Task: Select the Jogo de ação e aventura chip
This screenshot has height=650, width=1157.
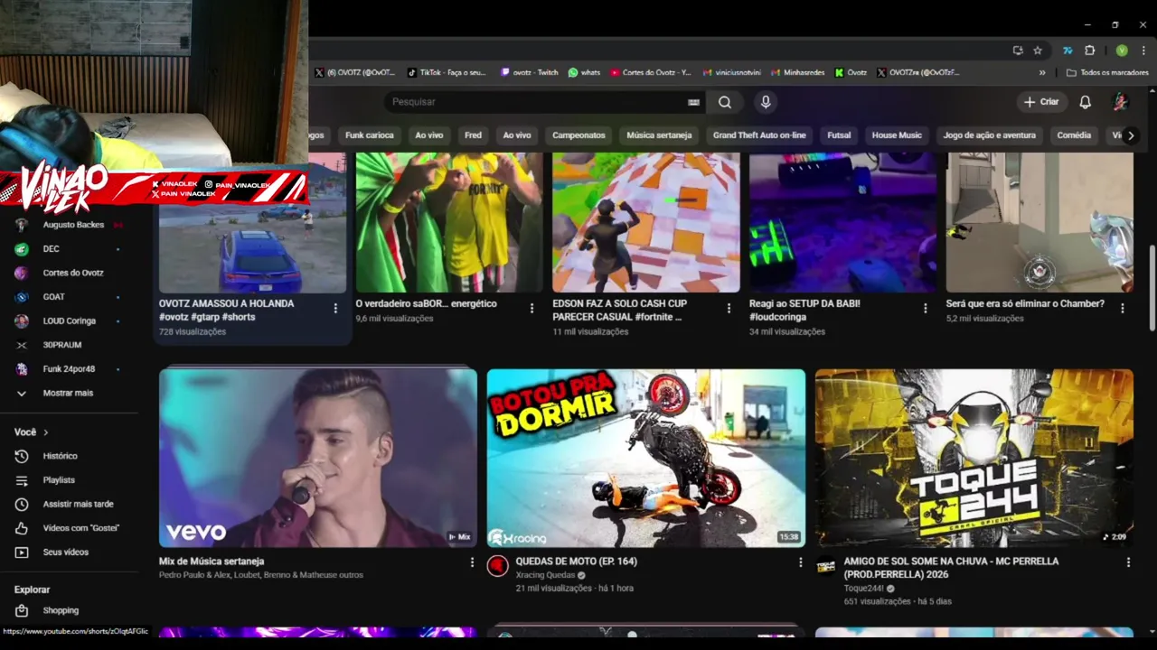Action: pyautogui.click(x=989, y=135)
